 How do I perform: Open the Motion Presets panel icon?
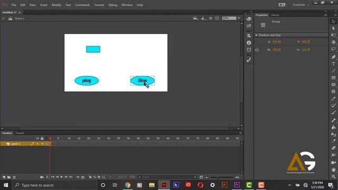[249, 60]
